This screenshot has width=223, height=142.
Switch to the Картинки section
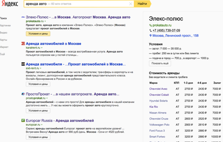click(x=5, y=26)
